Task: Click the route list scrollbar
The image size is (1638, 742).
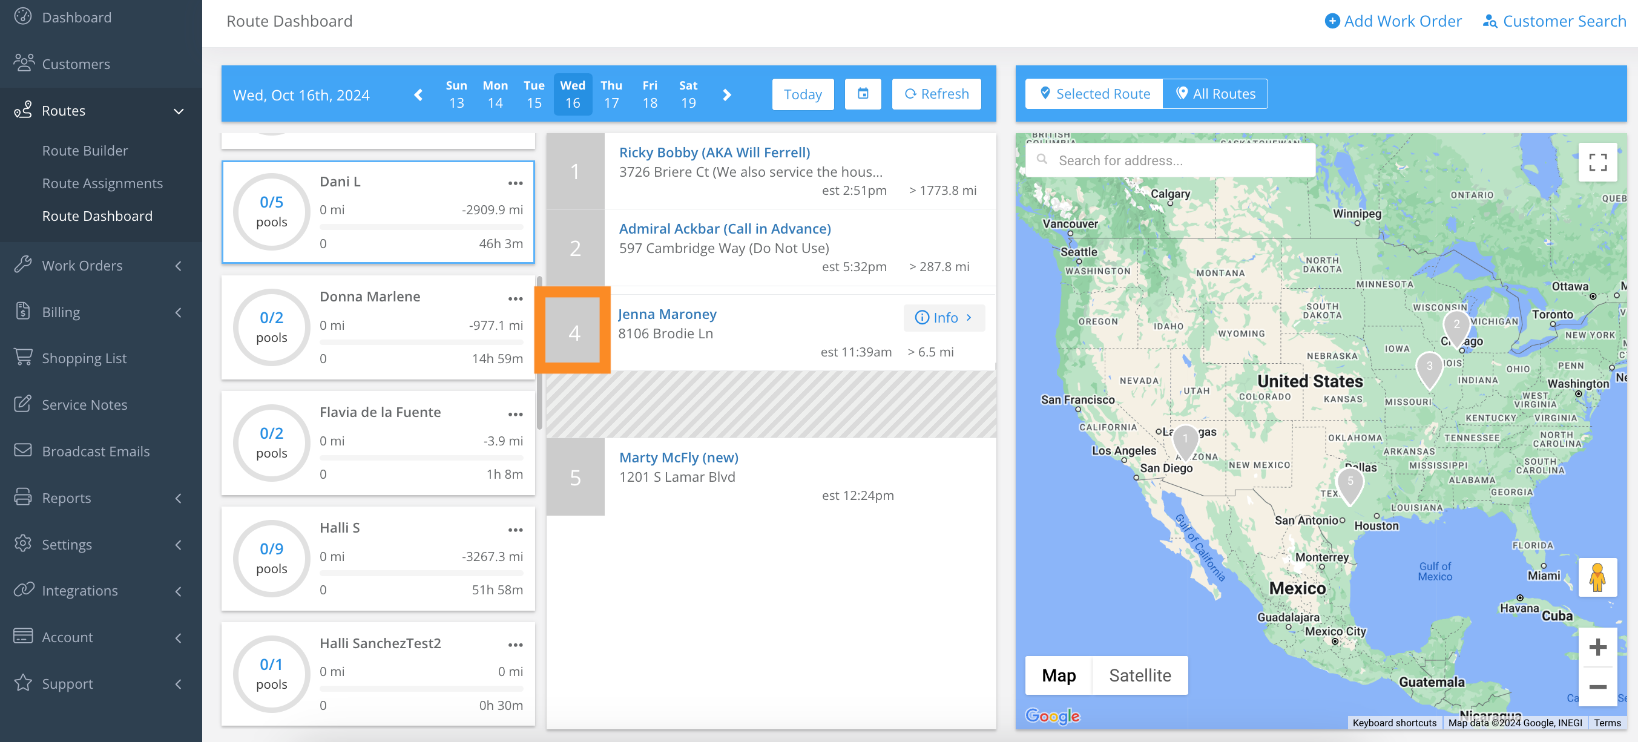Action: 539,353
